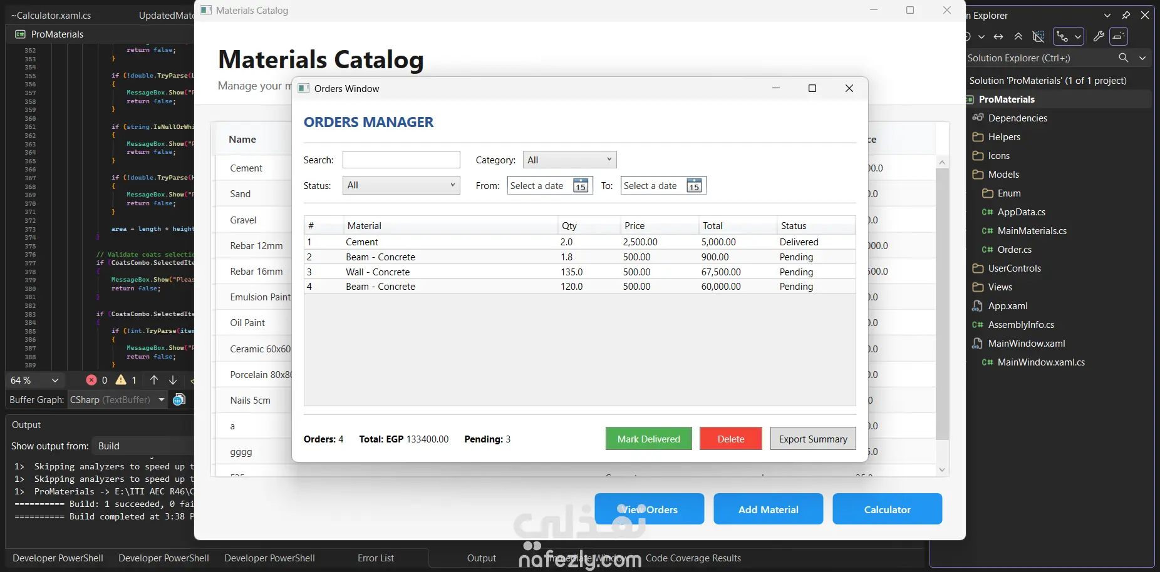Click the Materials Catalog title bar app icon
Screen dimensions: 1160x572
coord(205,10)
